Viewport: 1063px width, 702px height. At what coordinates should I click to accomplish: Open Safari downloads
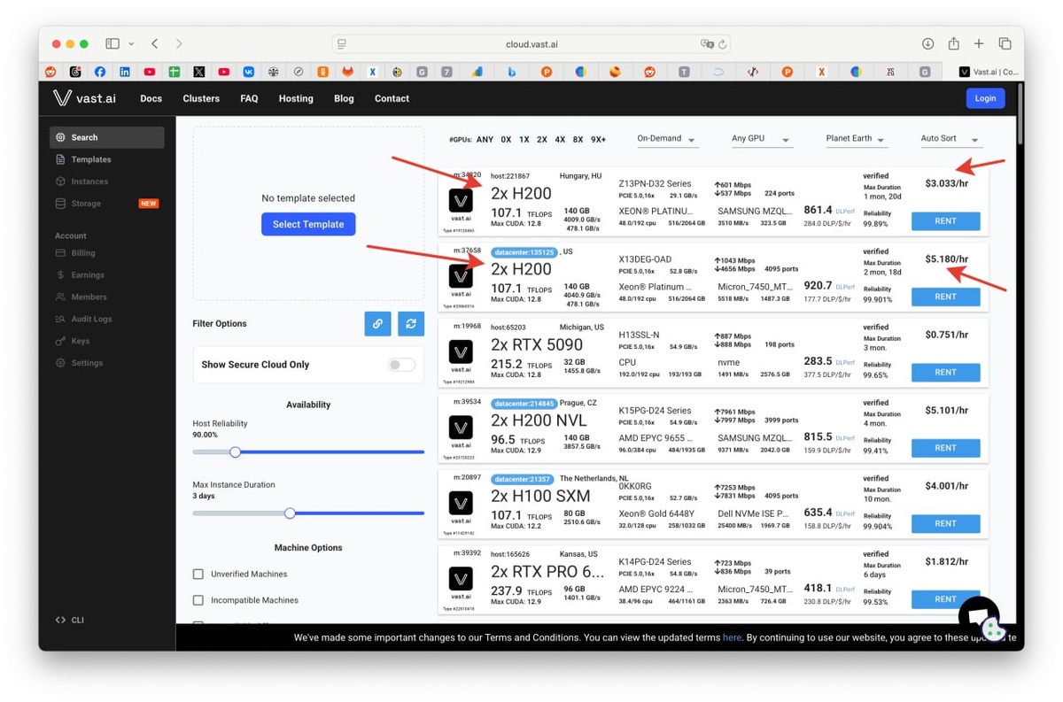pyautogui.click(x=927, y=43)
